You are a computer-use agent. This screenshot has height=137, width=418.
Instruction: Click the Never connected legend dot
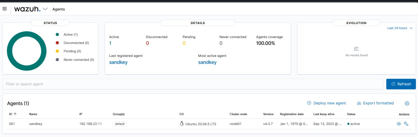coord(57,60)
